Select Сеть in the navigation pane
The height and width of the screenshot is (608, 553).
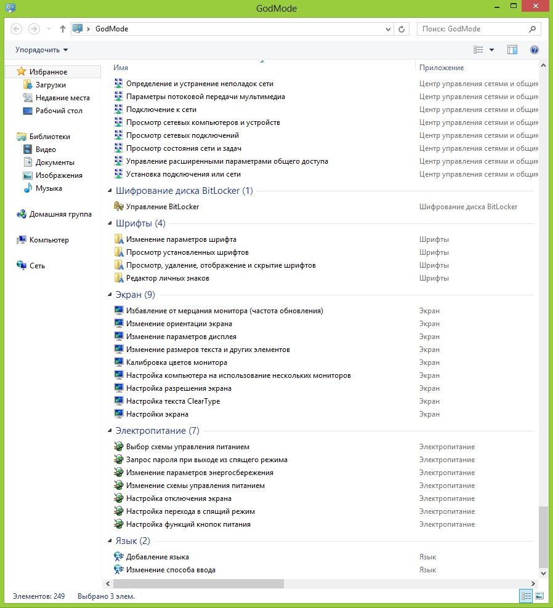click(37, 266)
